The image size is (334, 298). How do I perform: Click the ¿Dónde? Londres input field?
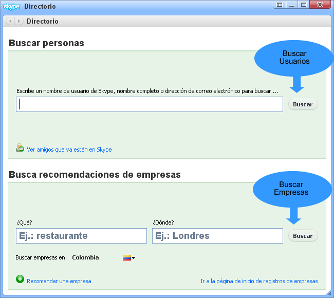tap(217, 236)
